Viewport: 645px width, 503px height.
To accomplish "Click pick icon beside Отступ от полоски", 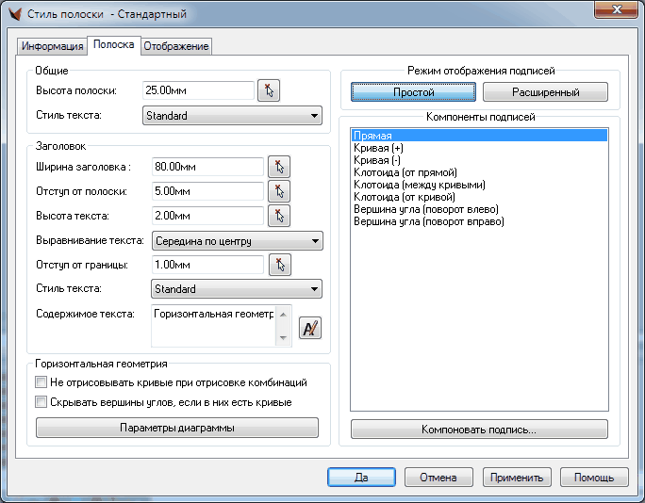I will tap(278, 191).
